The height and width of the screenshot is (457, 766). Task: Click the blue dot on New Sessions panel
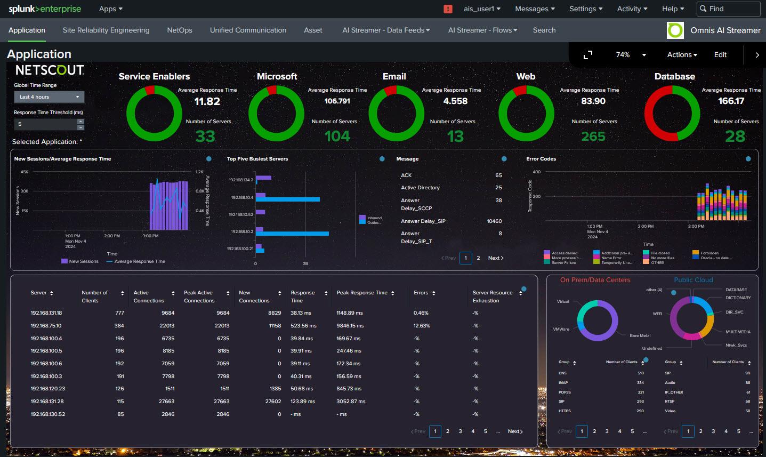point(208,159)
